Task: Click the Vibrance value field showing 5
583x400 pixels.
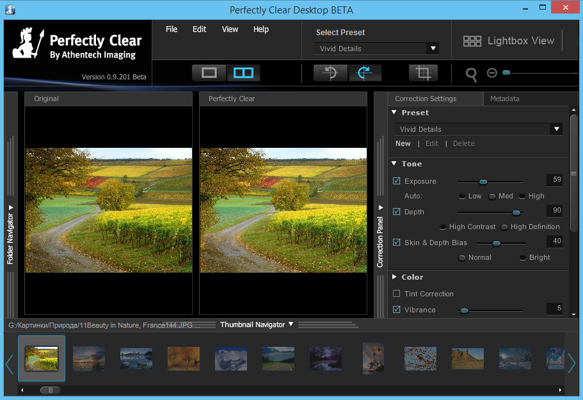Action: (x=554, y=308)
